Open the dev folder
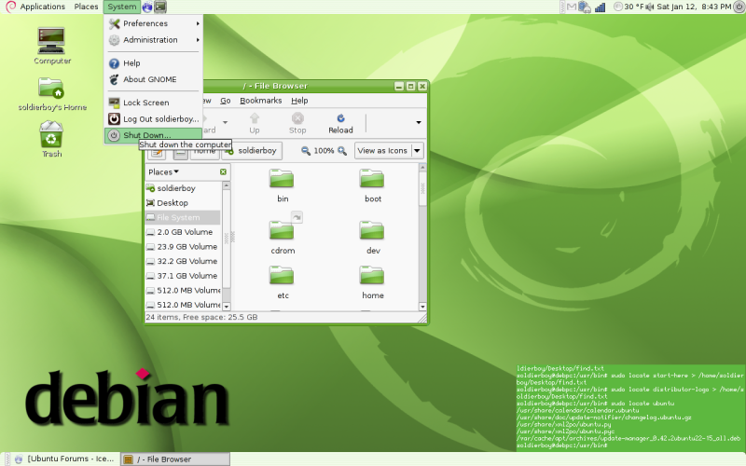The image size is (746, 466). [x=372, y=237]
